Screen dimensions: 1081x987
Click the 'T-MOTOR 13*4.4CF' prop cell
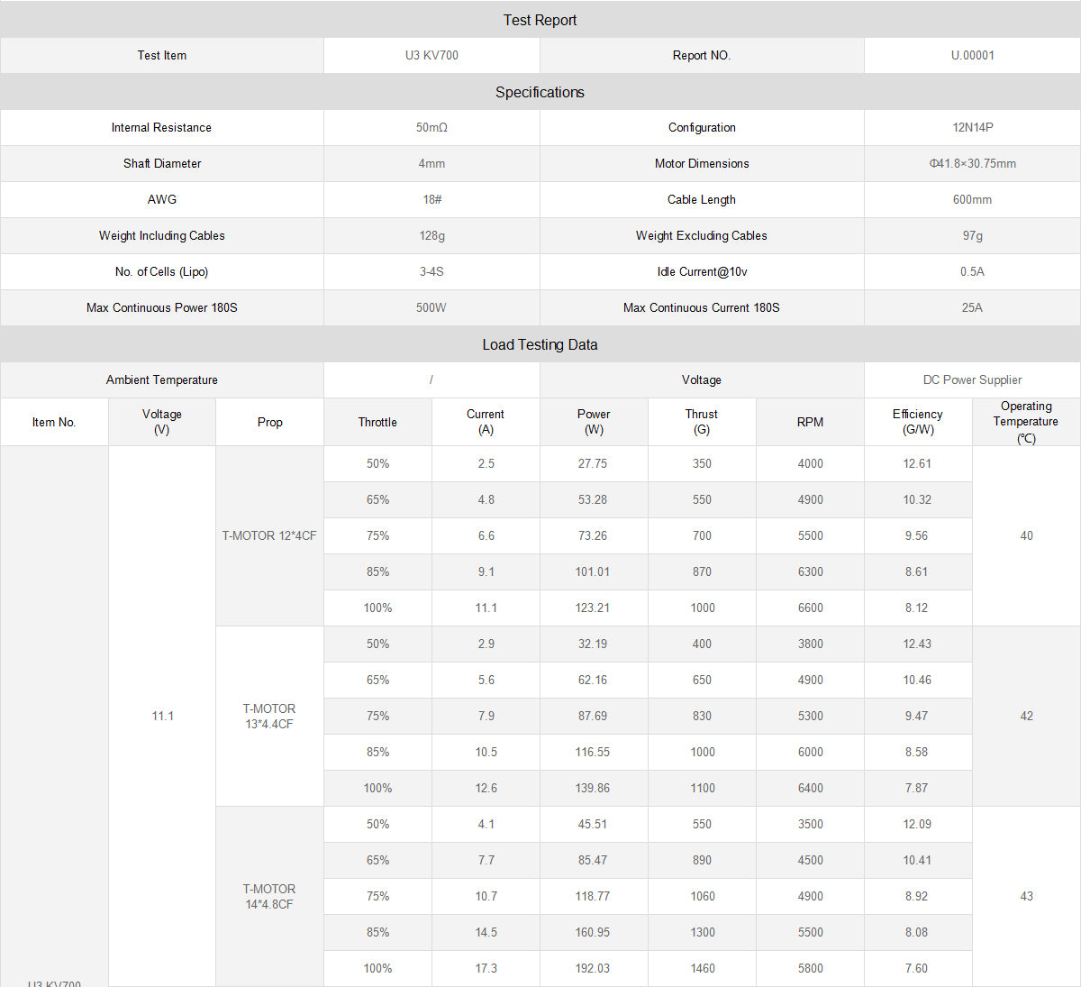coord(269,716)
